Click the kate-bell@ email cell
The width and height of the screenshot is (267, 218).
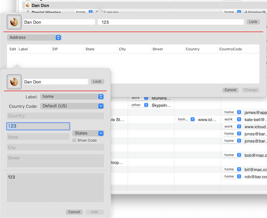click(x=256, y=120)
